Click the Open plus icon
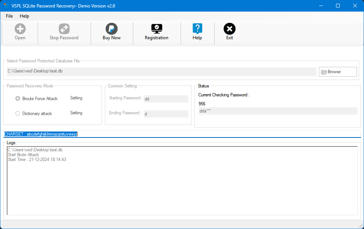The image size is (364, 229). coord(20,29)
